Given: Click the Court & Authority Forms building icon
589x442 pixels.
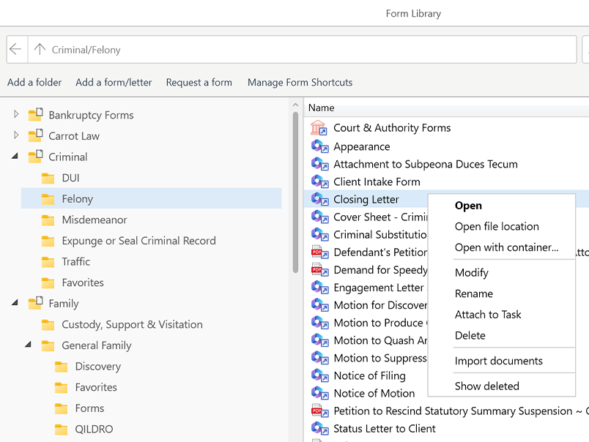Looking at the screenshot, I should (x=319, y=128).
